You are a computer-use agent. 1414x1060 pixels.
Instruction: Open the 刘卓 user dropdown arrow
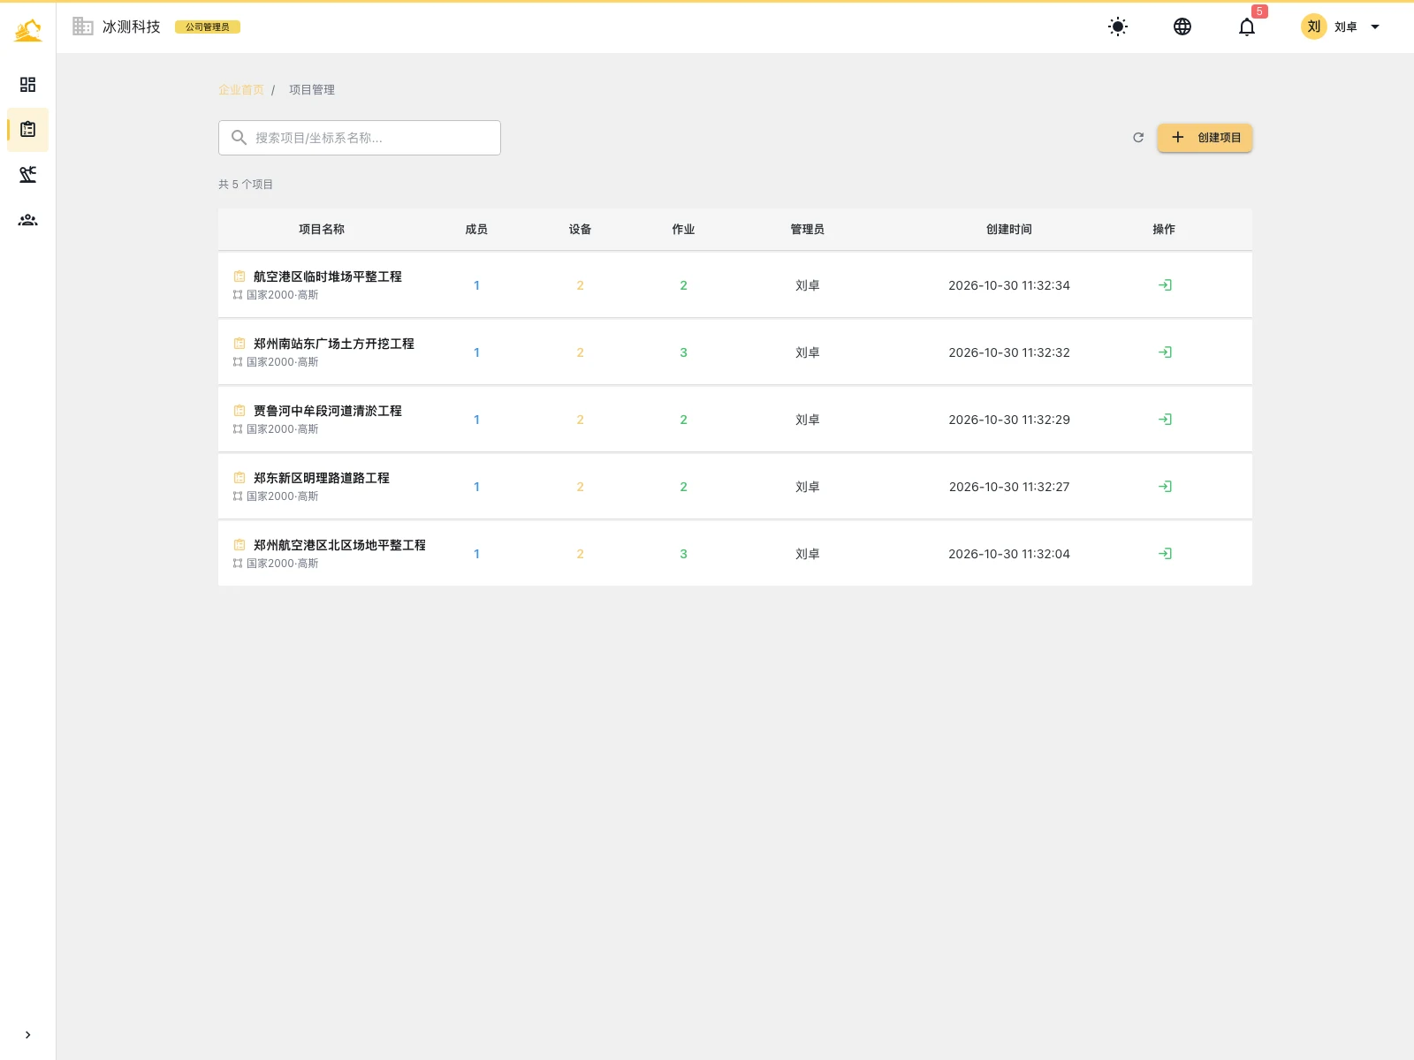(x=1375, y=26)
